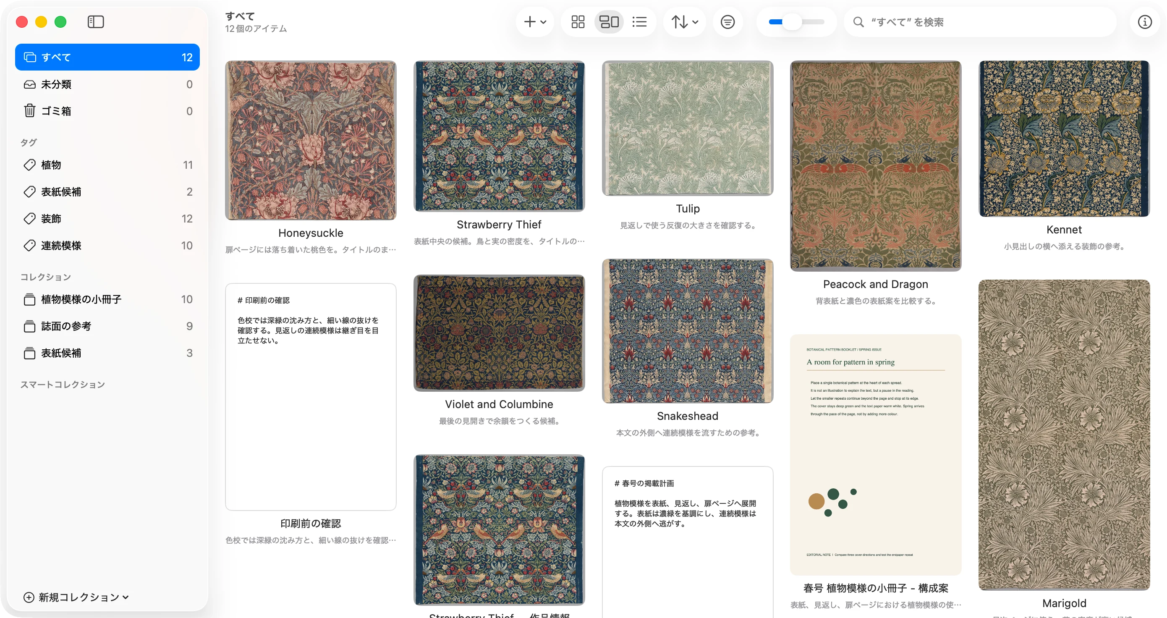Open the 誌面の参考 collection

[x=107, y=326]
